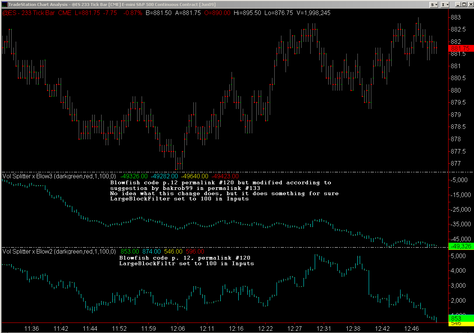Viewport: 474px width, 333px height.
Task: Click the 879.5 price axis label
Action: tap(458, 103)
